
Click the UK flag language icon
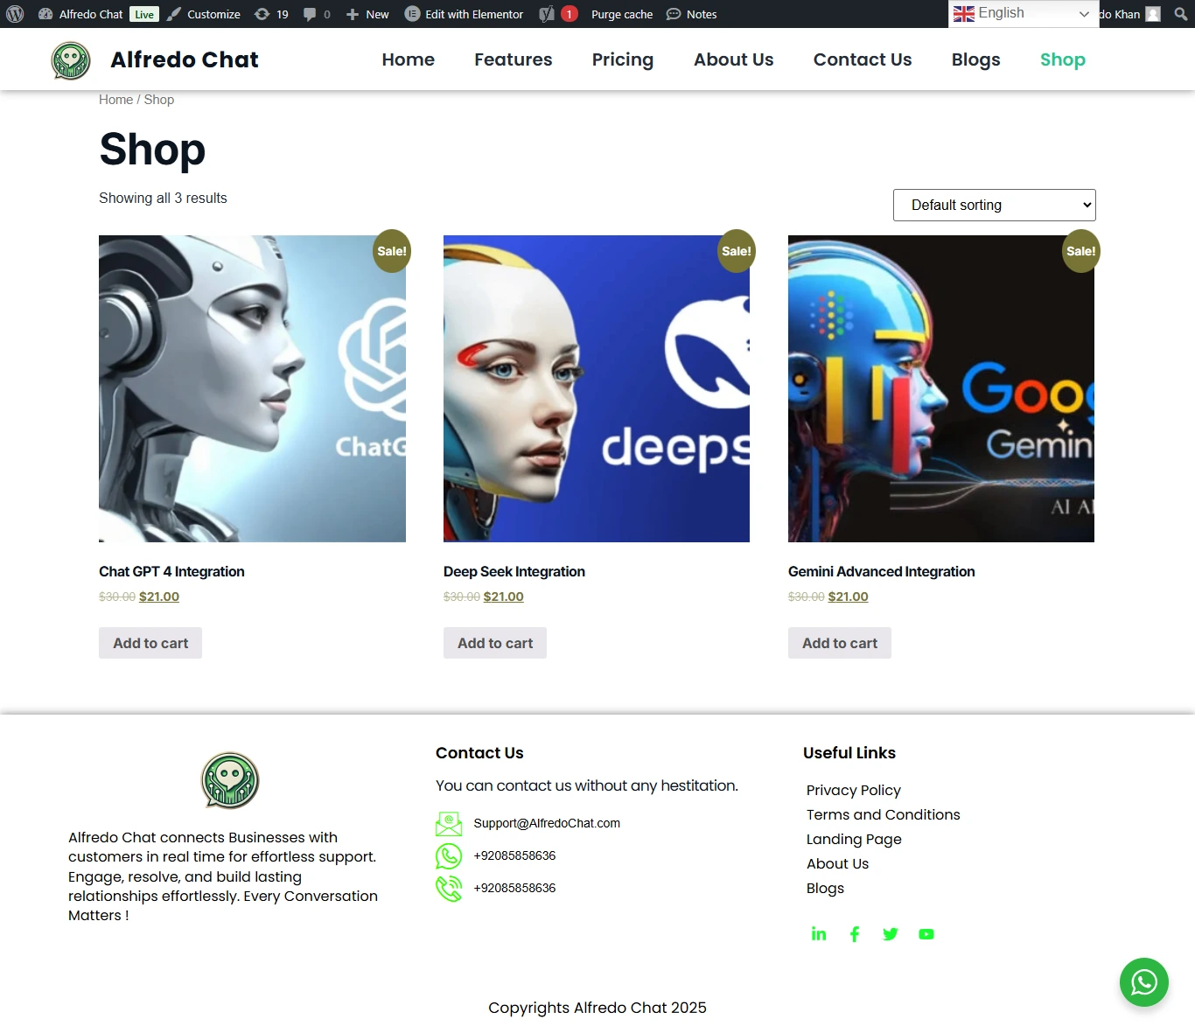[x=964, y=13]
